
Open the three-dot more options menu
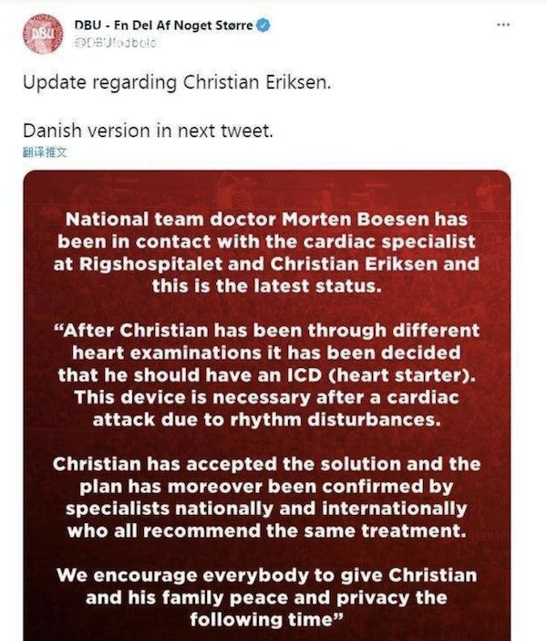click(x=503, y=25)
